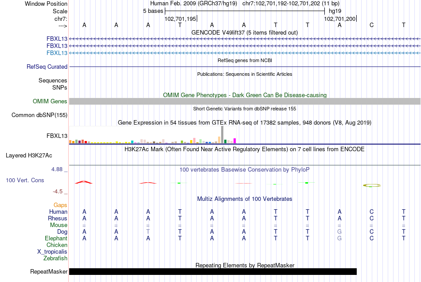Click the orange Gaps label
421x282 pixels.
click(60, 205)
